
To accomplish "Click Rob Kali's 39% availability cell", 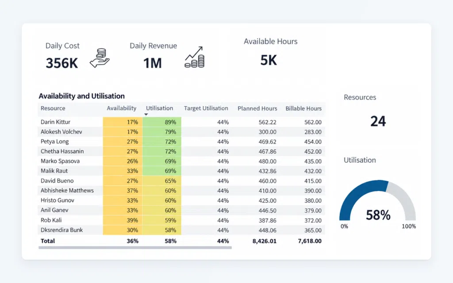I will 123,220.
